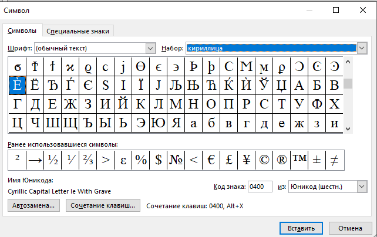Click the not-equal ≠ symbol

click(335, 160)
